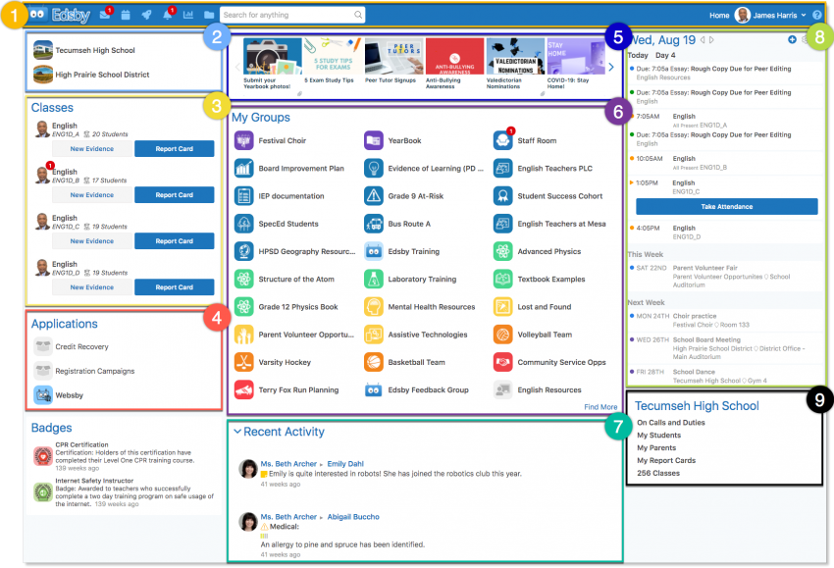This screenshot has width=834, height=568.
Task: Open the Find More link under My Groups
Action: point(600,406)
